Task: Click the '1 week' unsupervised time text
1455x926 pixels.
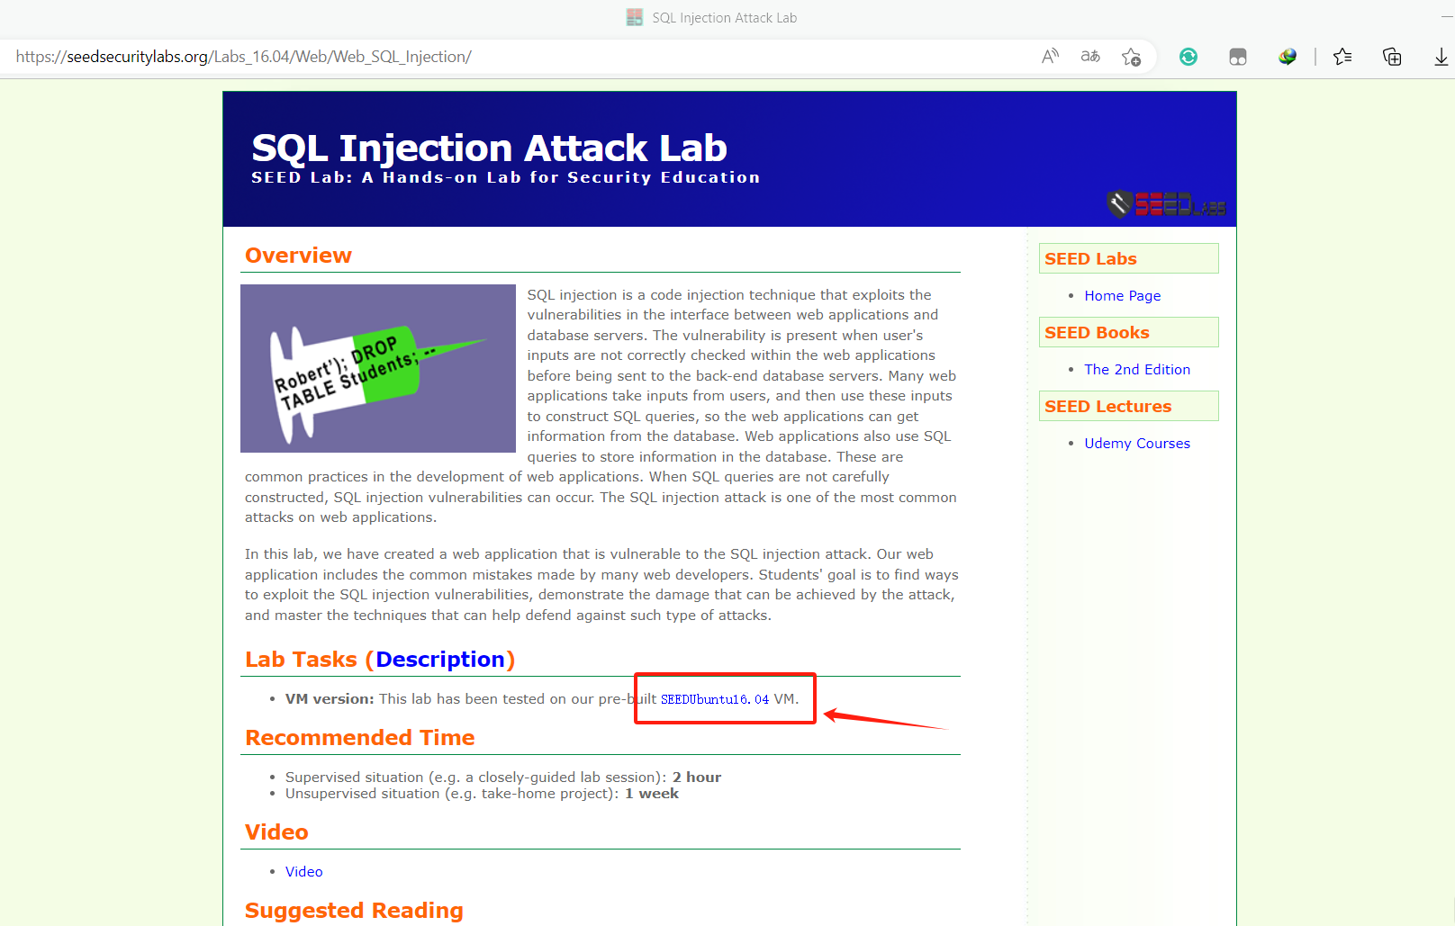Action: pyautogui.click(x=652, y=794)
